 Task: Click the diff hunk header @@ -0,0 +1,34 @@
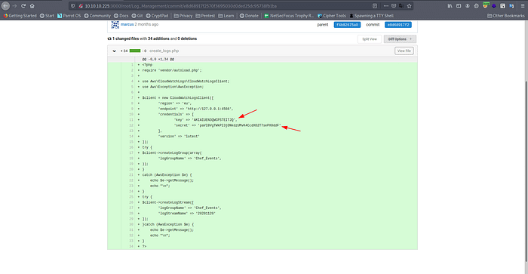click(158, 60)
